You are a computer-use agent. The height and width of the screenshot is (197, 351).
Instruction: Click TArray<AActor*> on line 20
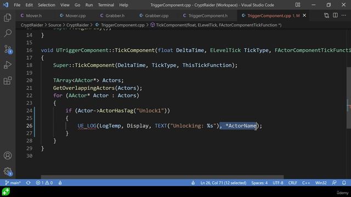click(x=76, y=80)
